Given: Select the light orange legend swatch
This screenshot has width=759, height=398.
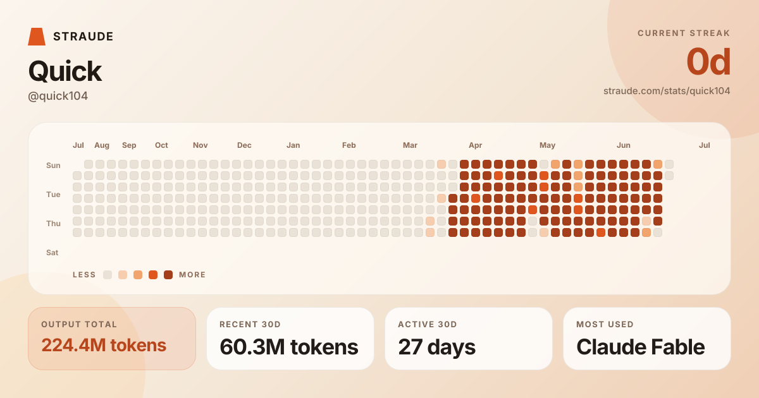Looking at the screenshot, I should pyautogui.click(x=138, y=275).
